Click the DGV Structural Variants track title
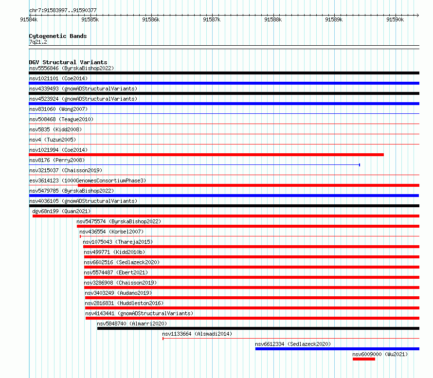This screenshot has width=433, height=378. (x=68, y=62)
